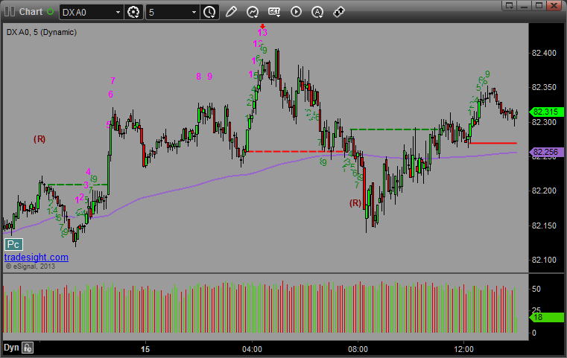This screenshot has width=567, height=358.
Task: Click the 08:00 time axis label
Action: pyautogui.click(x=358, y=349)
